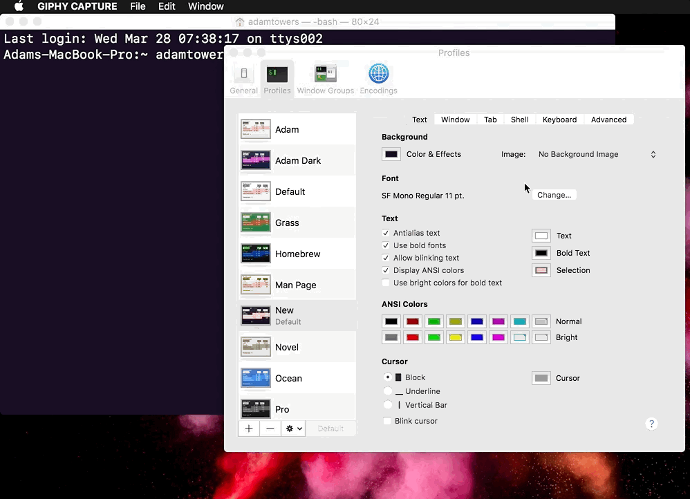690x499 pixels.
Task: Select the Grass profile
Action: (297, 223)
